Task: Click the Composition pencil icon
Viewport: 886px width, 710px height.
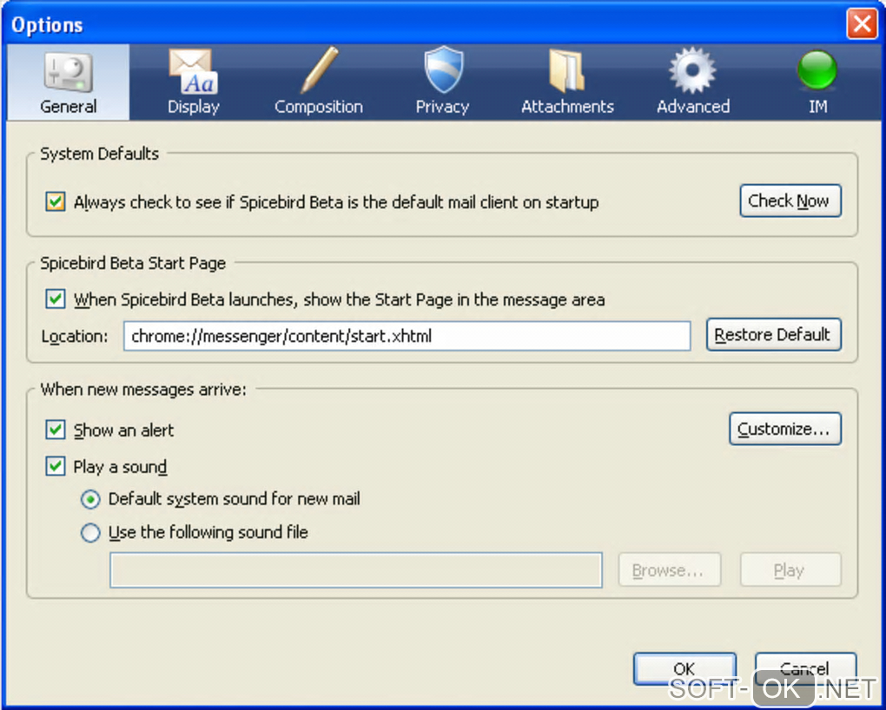Action: [x=320, y=70]
